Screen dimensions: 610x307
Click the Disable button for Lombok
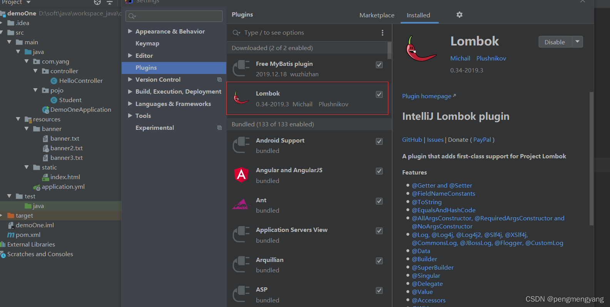(x=555, y=42)
